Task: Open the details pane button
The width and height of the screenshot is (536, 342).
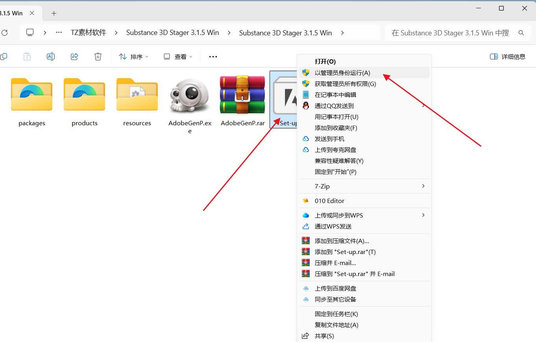Action: (508, 57)
